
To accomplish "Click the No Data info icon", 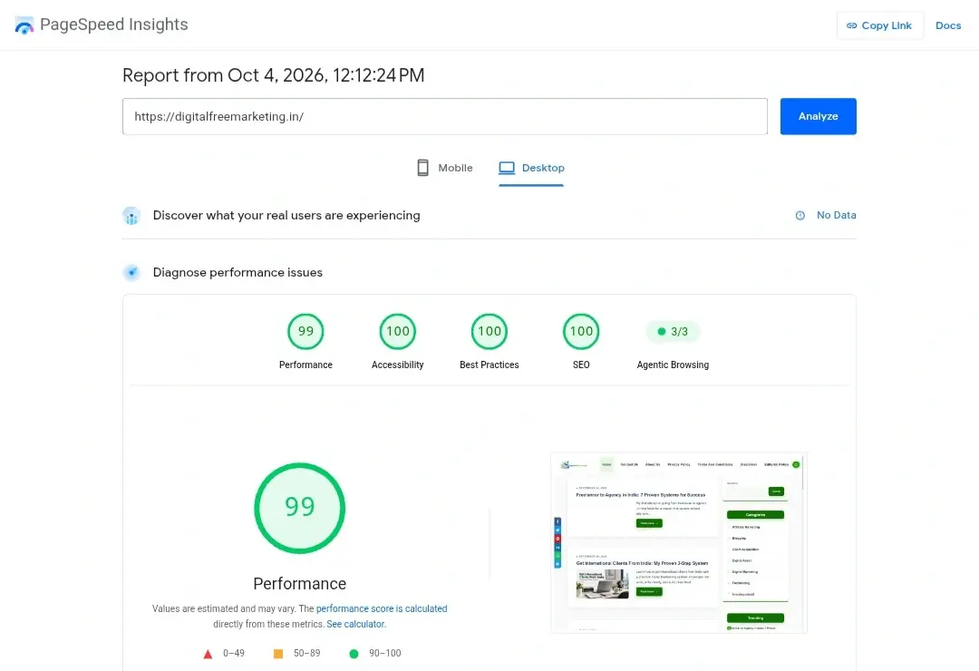I will point(800,216).
